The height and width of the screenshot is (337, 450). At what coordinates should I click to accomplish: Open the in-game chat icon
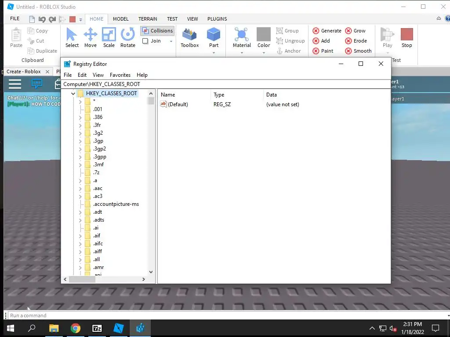[x=37, y=84]
